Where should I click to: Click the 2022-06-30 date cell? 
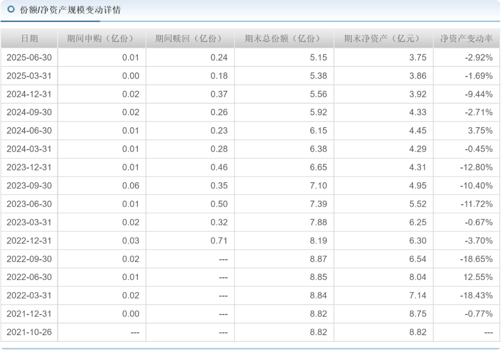[x=29, y=277]
